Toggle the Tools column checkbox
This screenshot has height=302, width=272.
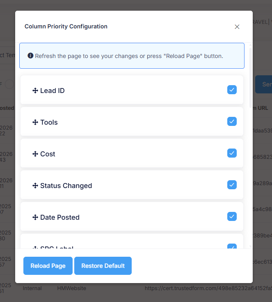coord(232,121)
